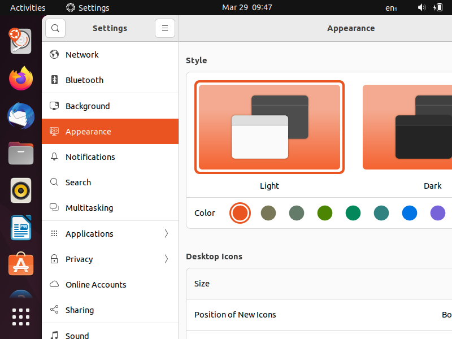Open the Background settings panel

pyautogui.click(x=88, y=106)
